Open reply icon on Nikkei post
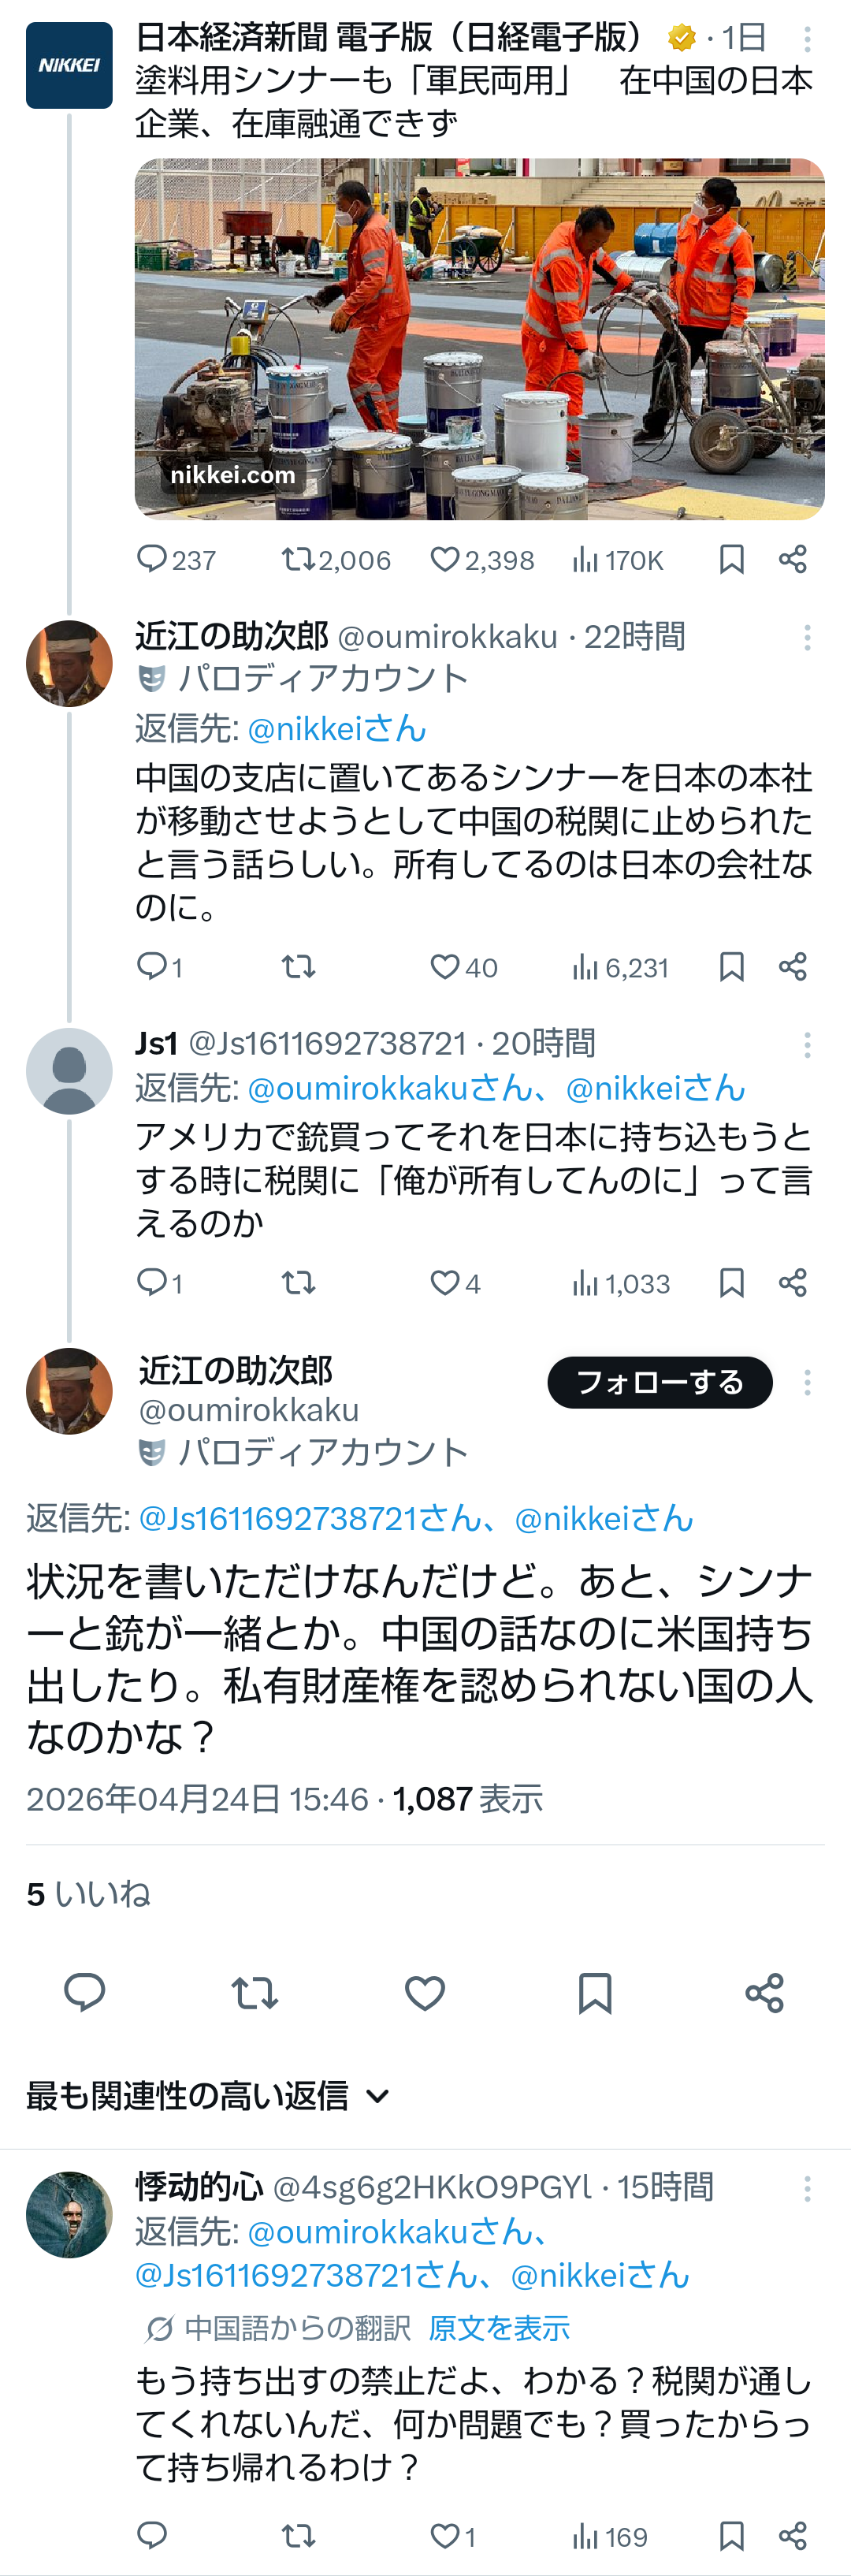The height and width of the screenshot is (2576, 851). click(x=152, y=559)
